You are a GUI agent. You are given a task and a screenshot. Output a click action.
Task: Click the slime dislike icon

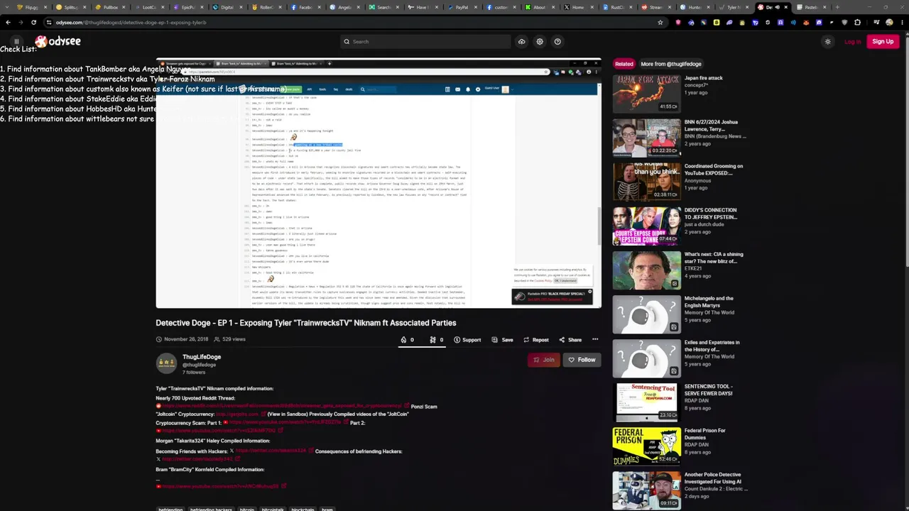coord(432,340)
